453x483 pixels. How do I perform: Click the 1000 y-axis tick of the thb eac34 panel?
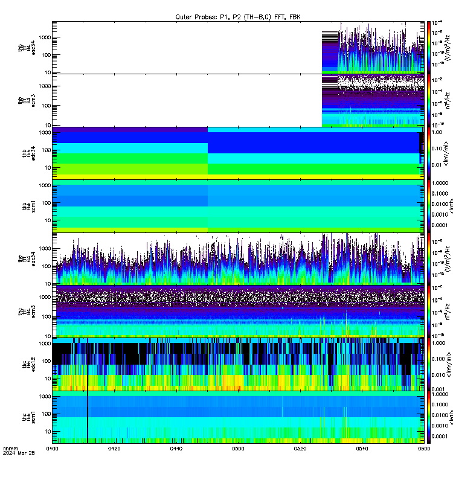click(x=45, y=37)
